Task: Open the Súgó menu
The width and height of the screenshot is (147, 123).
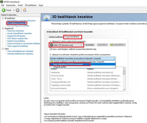Action: click(x=41, y=5)
